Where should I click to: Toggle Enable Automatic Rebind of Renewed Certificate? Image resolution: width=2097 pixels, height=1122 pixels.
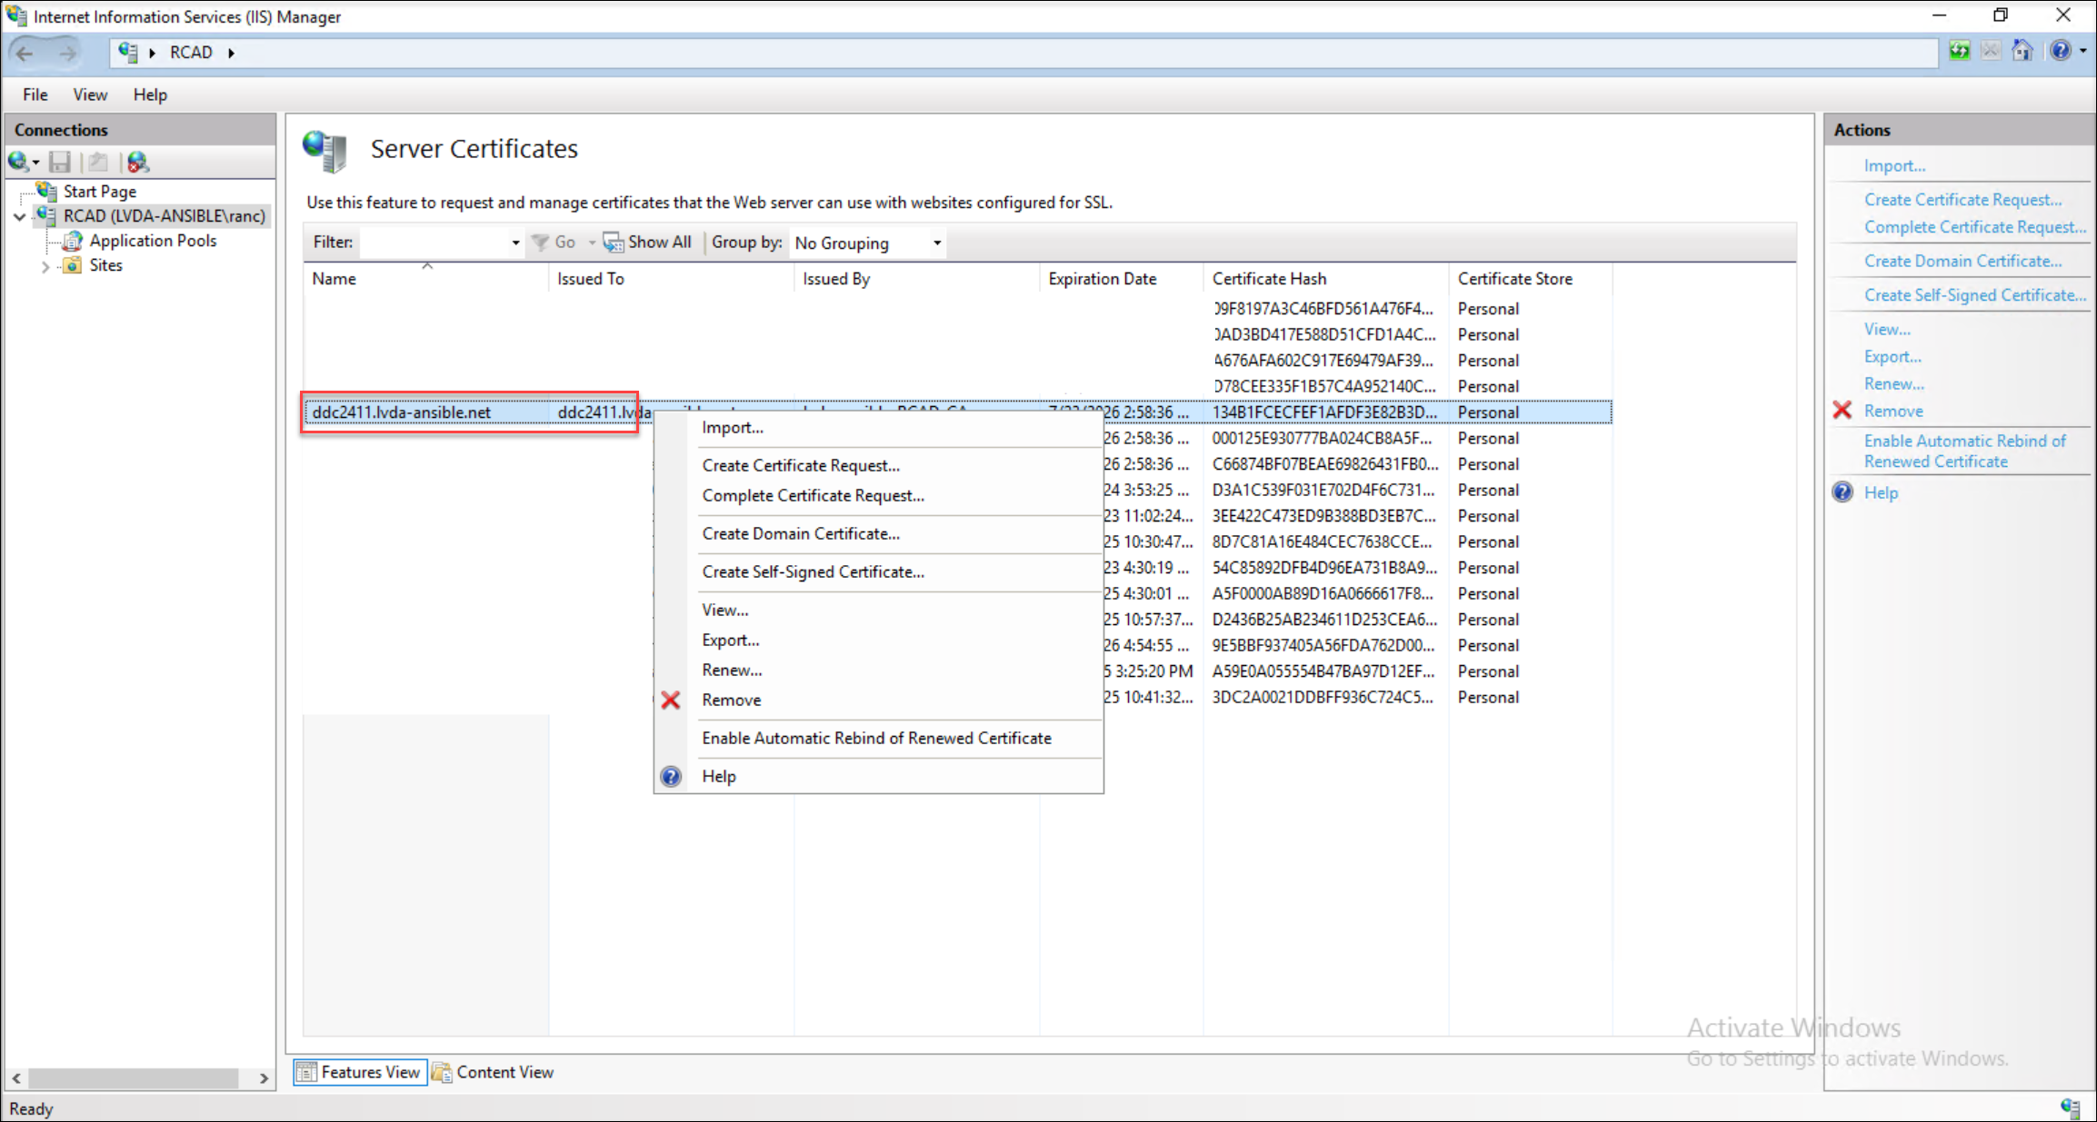(875, 737)
